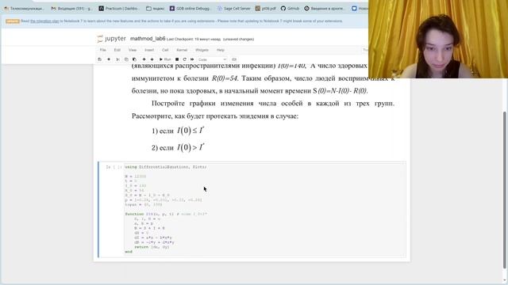Interrupt the kernel with the stop icon
508x285 pixels.
177,59
